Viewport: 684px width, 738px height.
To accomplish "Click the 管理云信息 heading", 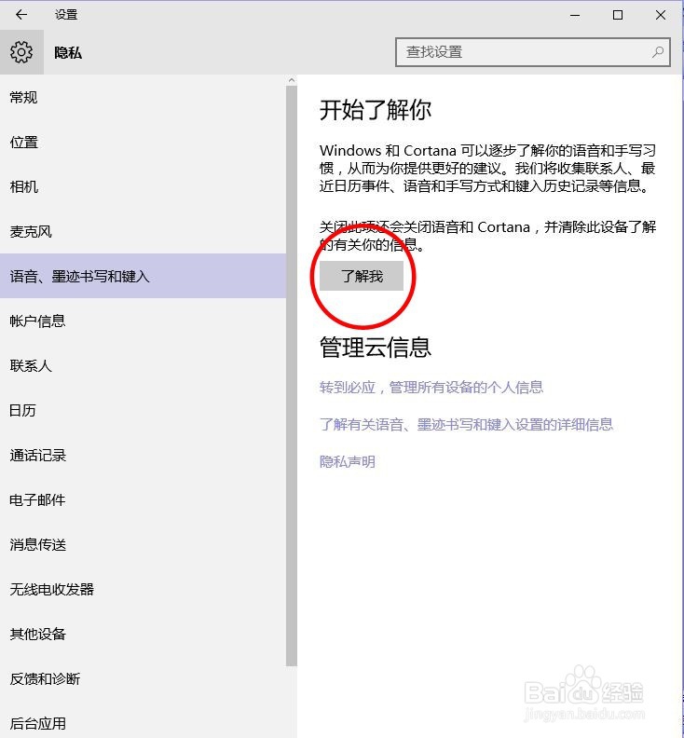I will [376, 348].
